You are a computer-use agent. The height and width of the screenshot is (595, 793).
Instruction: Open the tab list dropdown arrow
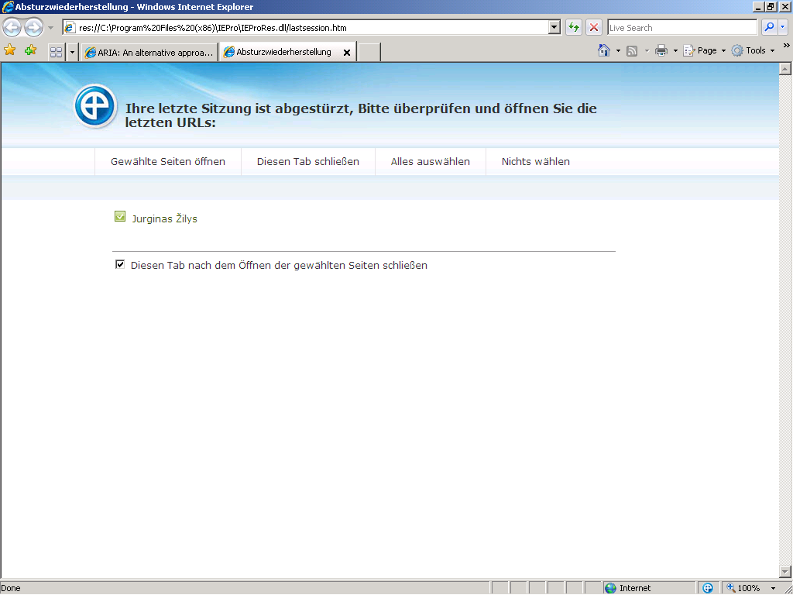coord(72,52)
